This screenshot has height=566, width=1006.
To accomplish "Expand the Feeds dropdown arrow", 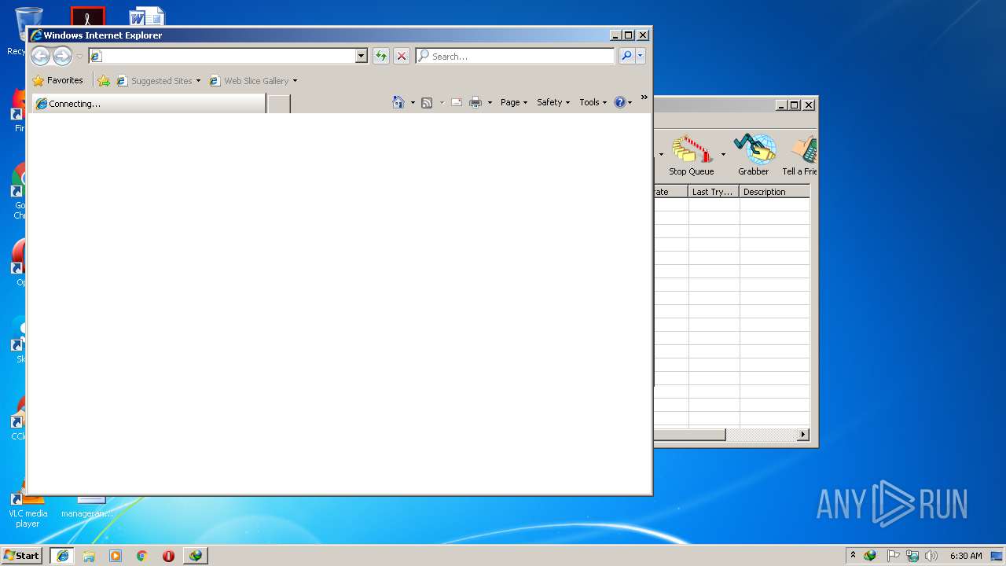I will tap(442, 103).
